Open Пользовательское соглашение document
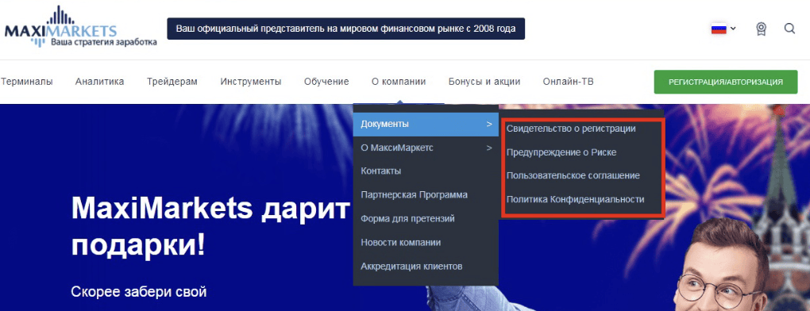 573,176
